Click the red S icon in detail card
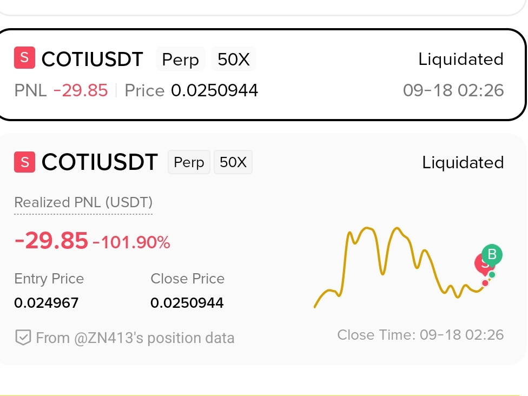Screen dimensions: 528x396 pyautogui.click(x=24, y=162)
